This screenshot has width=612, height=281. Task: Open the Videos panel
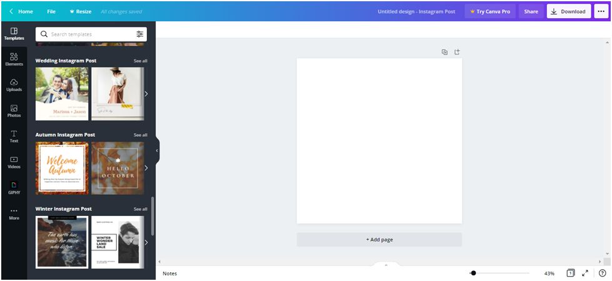[14, 162]
